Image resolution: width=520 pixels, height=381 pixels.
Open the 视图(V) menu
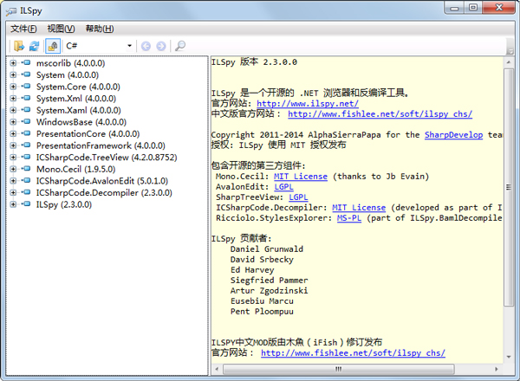click(61, 29)
